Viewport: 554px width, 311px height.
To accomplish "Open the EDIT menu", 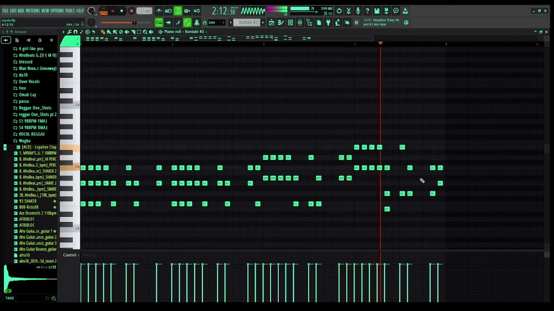I will click(13, 11).
